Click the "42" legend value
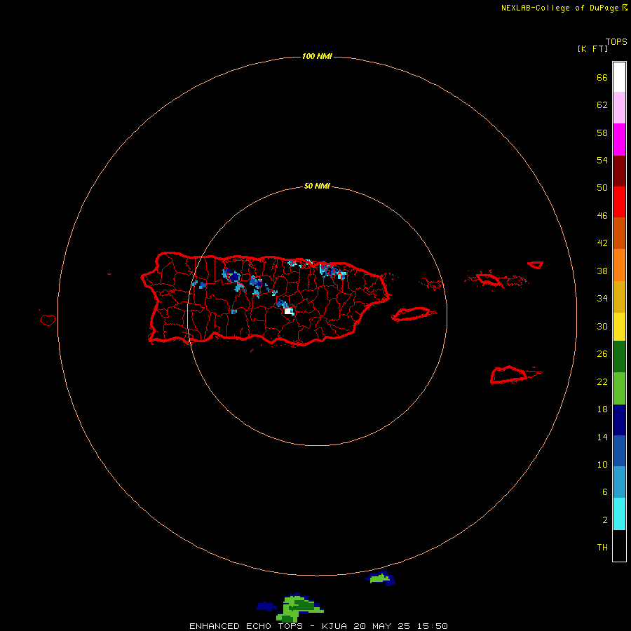The image size is (631, 631). pos(602,243)
